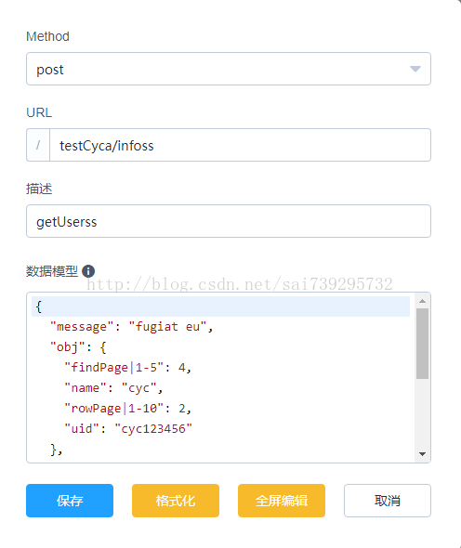The width and height of the screenshot is (461, 548).
Task: Click the info icon beside 数据模型
Action: pos(88,271)
